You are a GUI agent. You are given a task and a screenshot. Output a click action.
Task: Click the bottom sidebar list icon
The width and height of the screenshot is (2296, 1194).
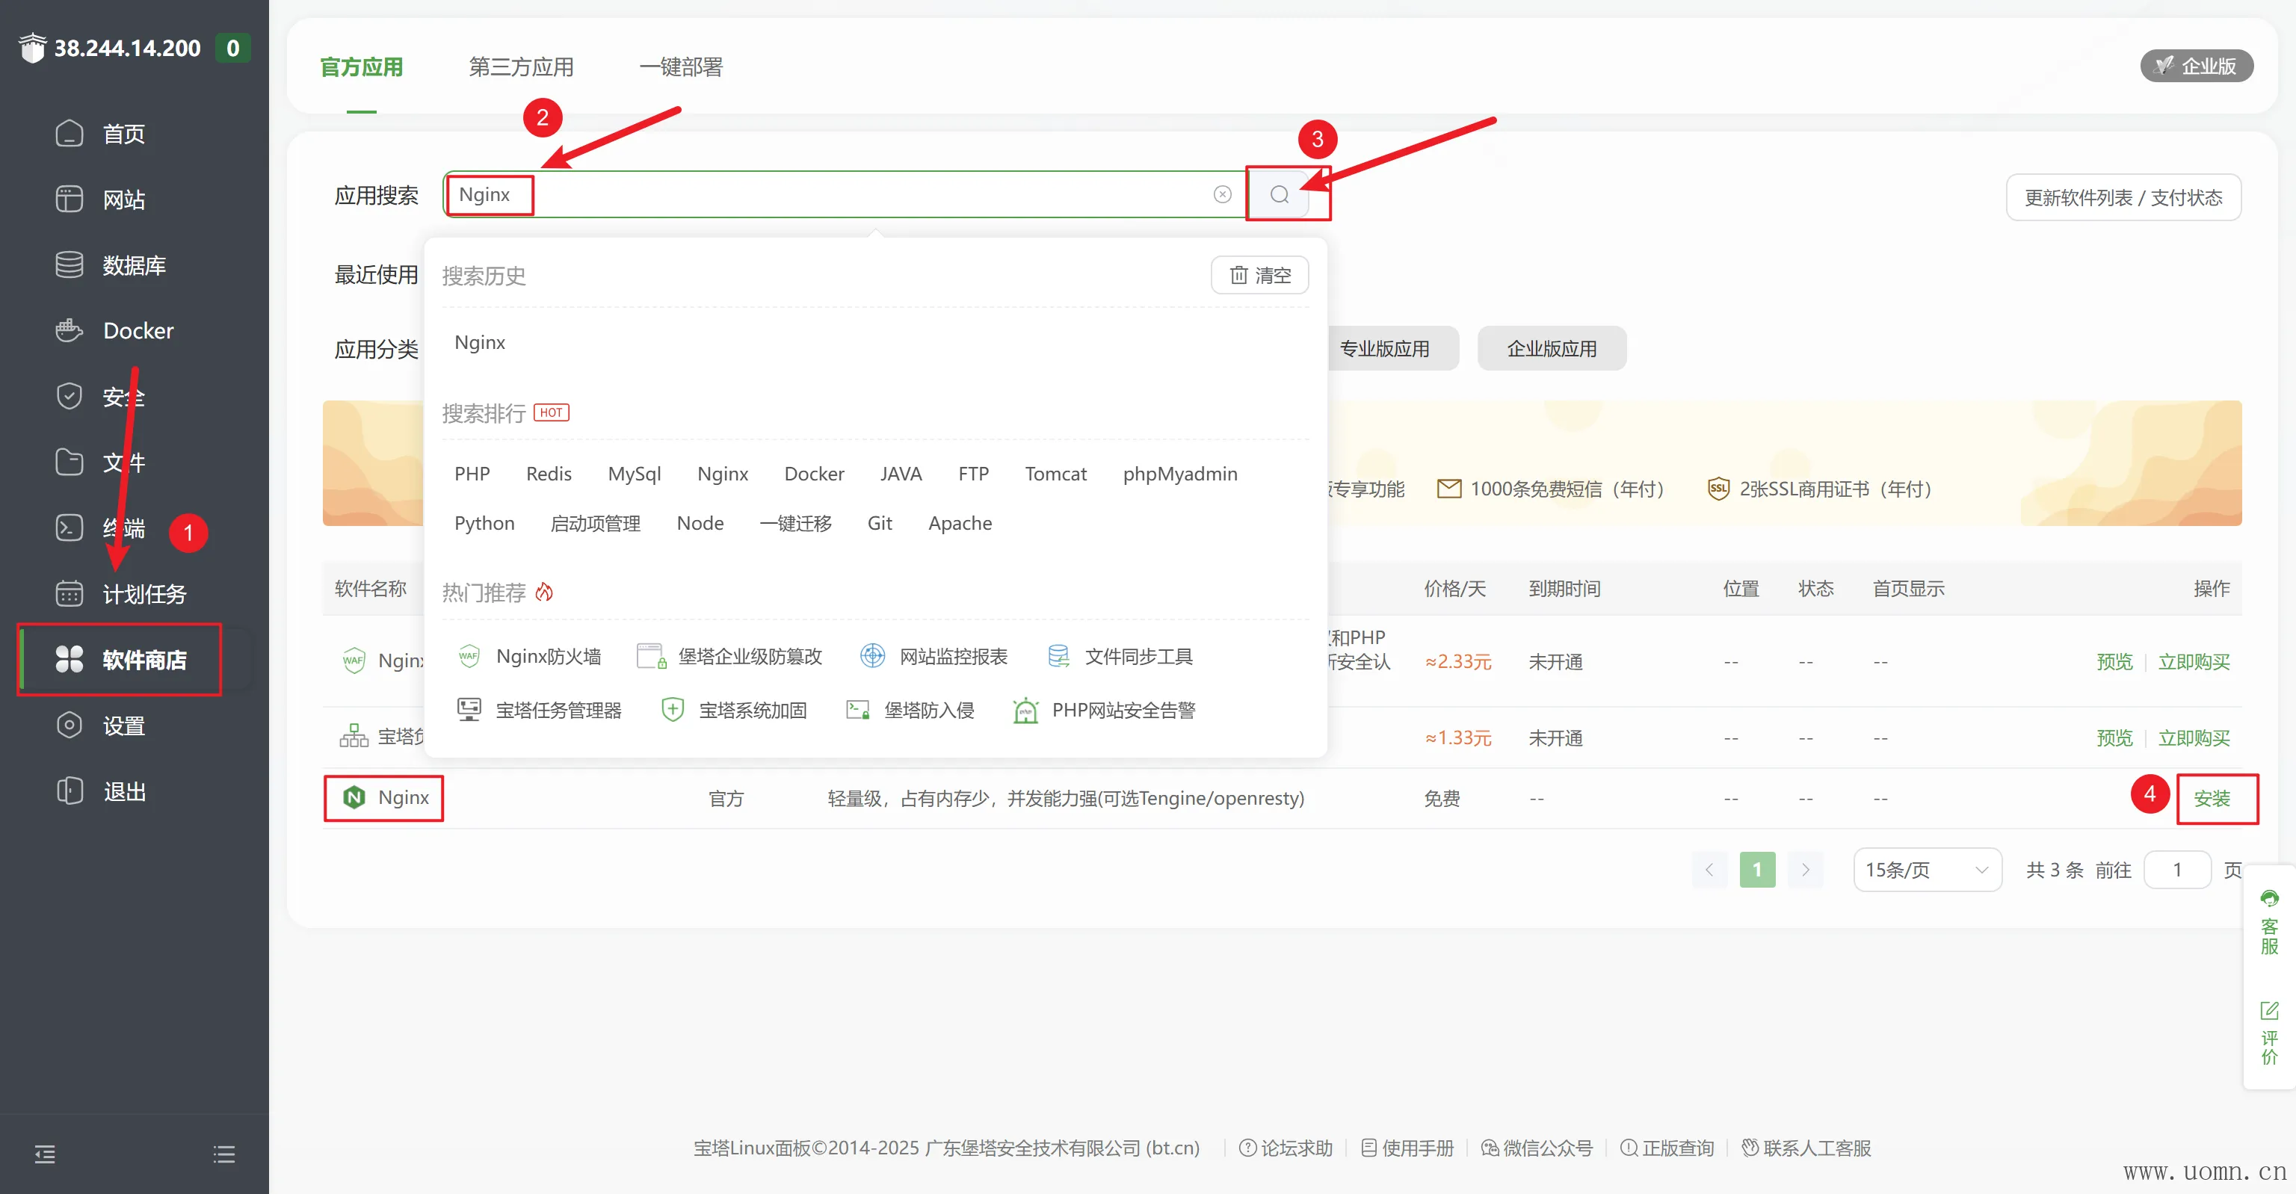pos(223,1154)
